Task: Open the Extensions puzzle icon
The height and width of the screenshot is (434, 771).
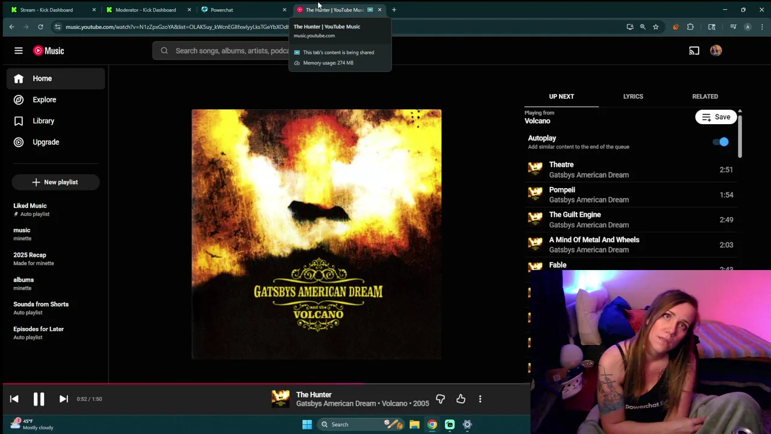Action: [x=690, y=27]
